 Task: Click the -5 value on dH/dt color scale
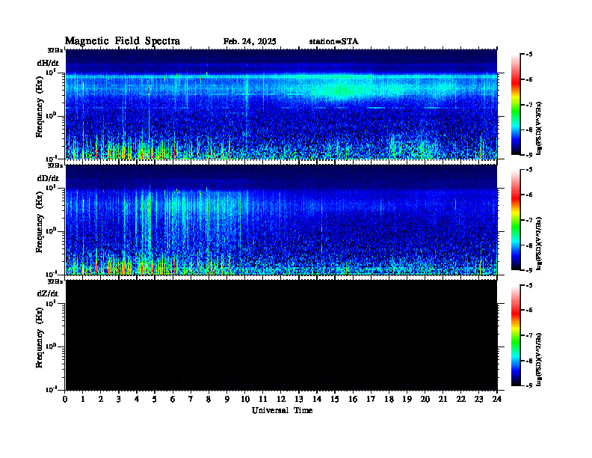[x=529, y=55]
